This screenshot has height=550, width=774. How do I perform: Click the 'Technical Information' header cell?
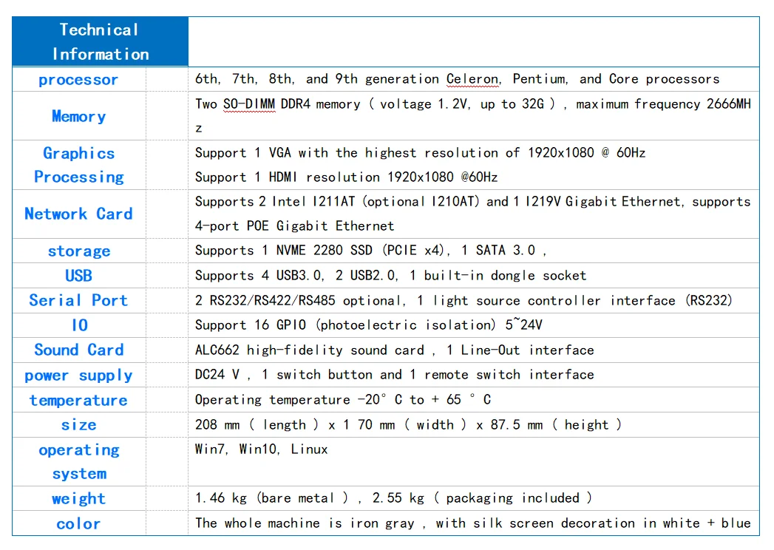(101, 42)
